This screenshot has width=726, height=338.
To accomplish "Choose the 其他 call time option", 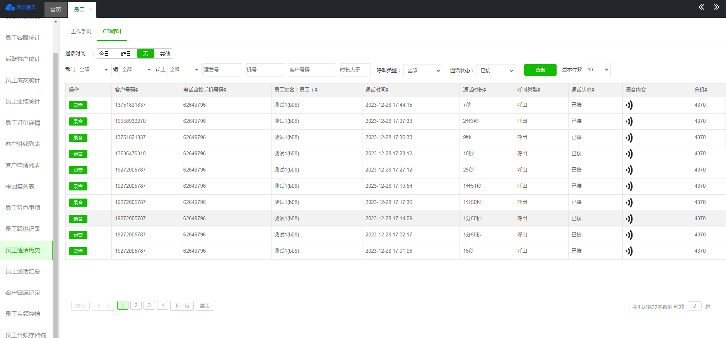I will [165, 54].
